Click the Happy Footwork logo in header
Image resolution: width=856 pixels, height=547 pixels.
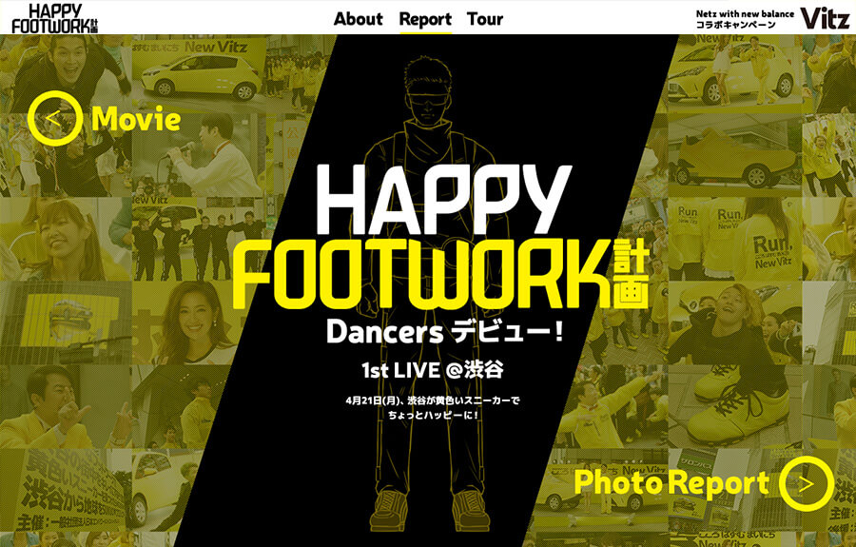[x=55, y=18]
